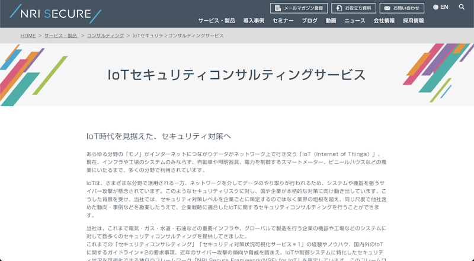Screen dimensions: 474x261
Task: Click the メールマガジン登録 button
Action: pos(299,8)
